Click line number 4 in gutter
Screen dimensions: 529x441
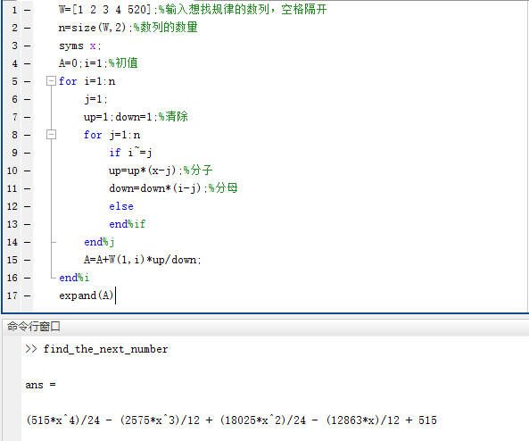14,63
